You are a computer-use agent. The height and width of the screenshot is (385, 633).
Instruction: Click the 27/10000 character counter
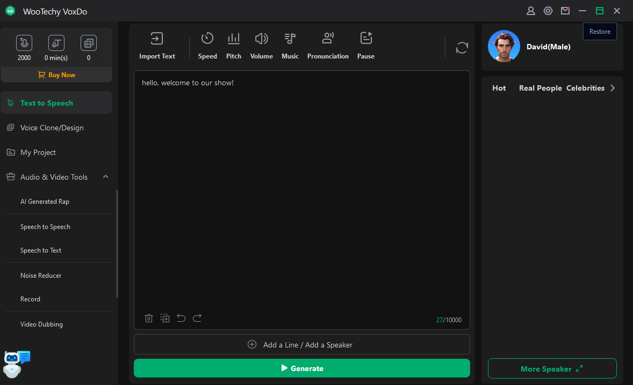(x=449, y=320)
